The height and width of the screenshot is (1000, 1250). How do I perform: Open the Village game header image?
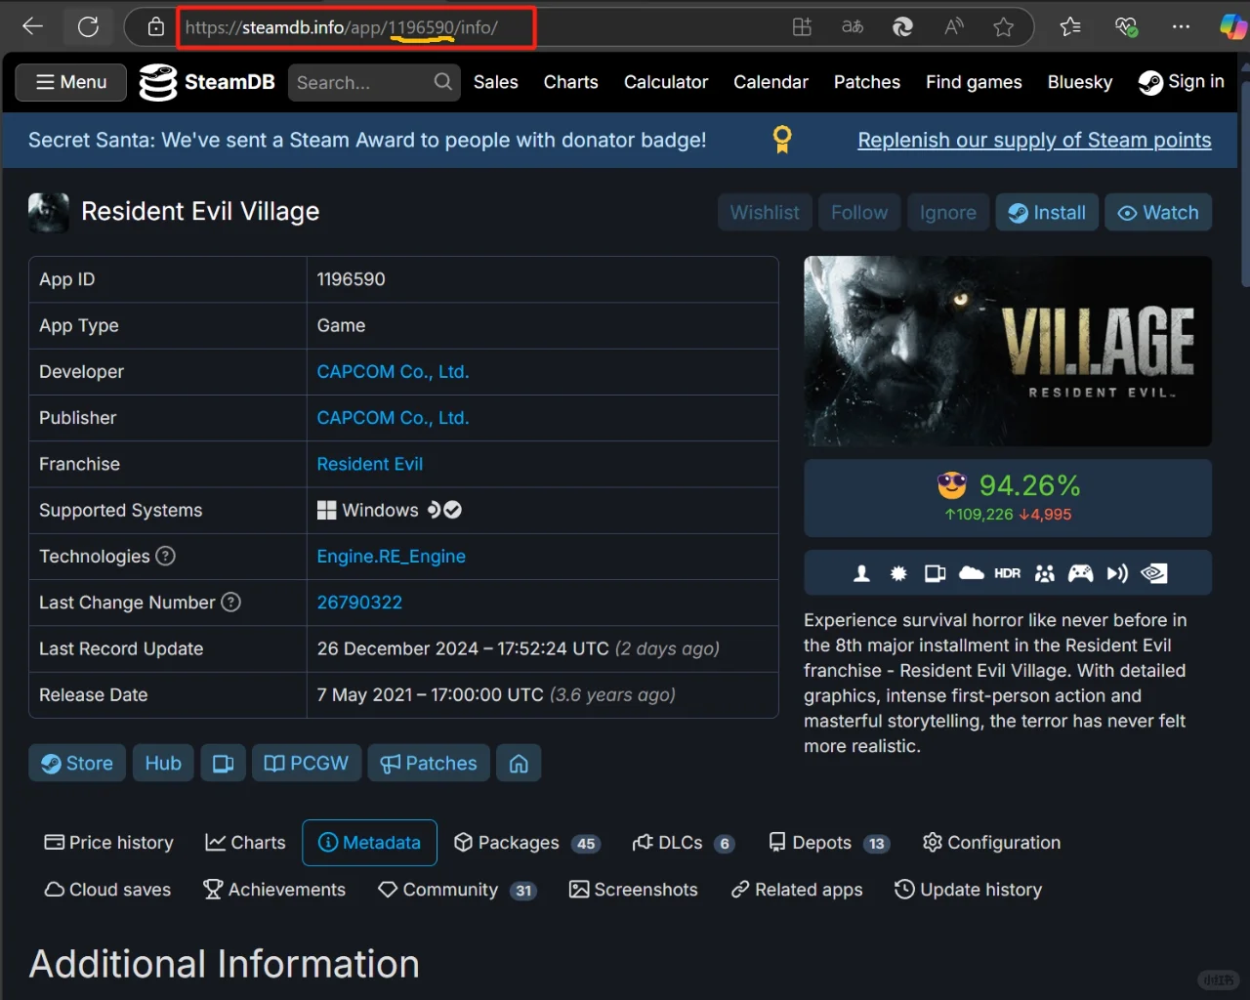coord(1008,352)
